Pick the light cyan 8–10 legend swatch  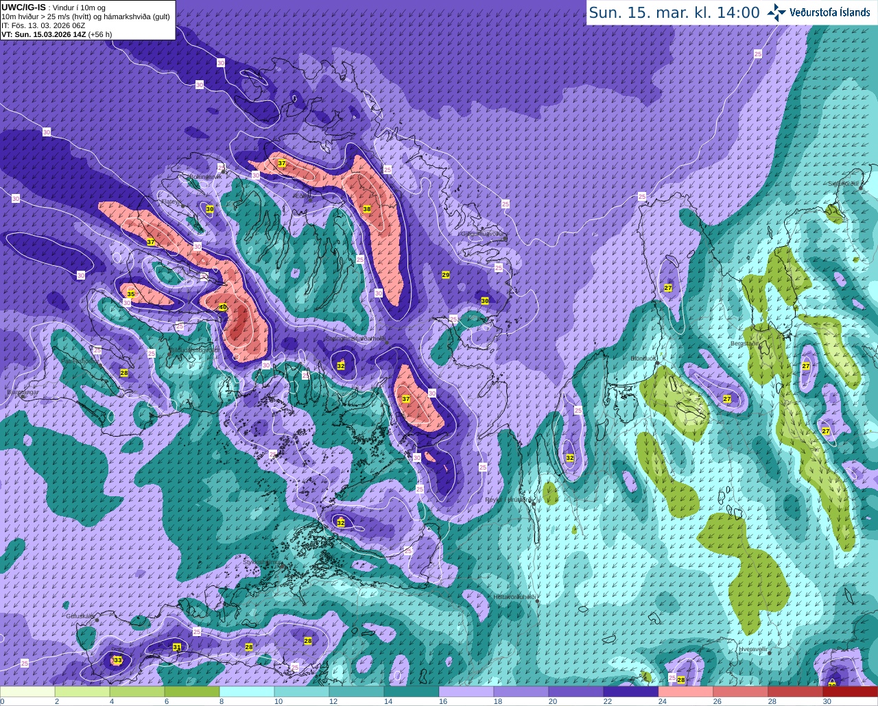[247, 692]
